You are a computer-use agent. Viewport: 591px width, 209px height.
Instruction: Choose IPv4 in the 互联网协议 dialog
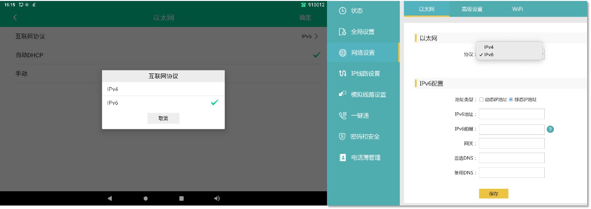coord(163,89)
